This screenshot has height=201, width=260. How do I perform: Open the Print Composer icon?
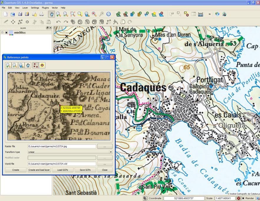click(x=34, y=14)
